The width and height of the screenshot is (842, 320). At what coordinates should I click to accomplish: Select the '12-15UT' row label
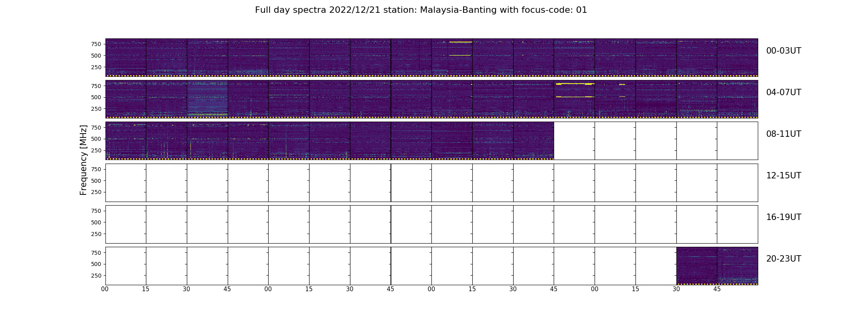click(783, 176)
